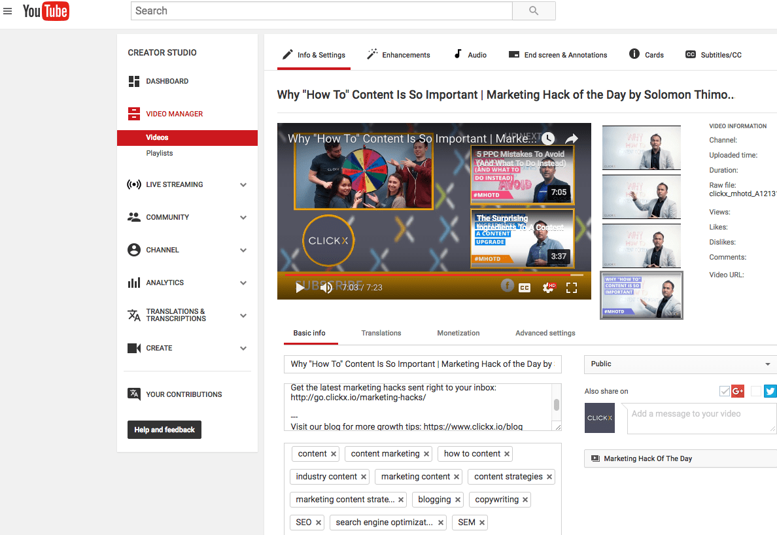This screenshot has height=535, width=777.
Task: Open Videos in Video Manager
Action: 187,138
